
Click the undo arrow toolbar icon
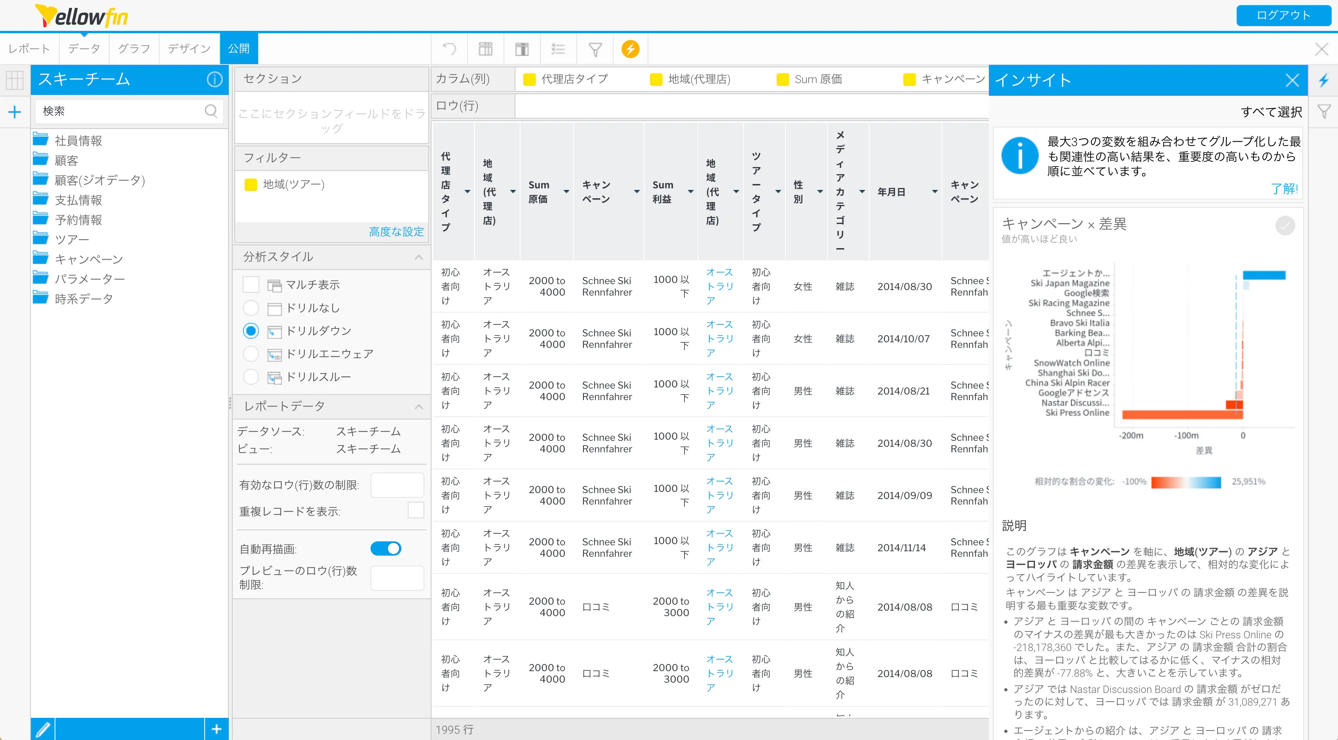[x=449, y=49]
